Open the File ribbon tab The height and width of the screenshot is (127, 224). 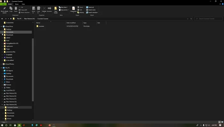(x=3, y=4)
